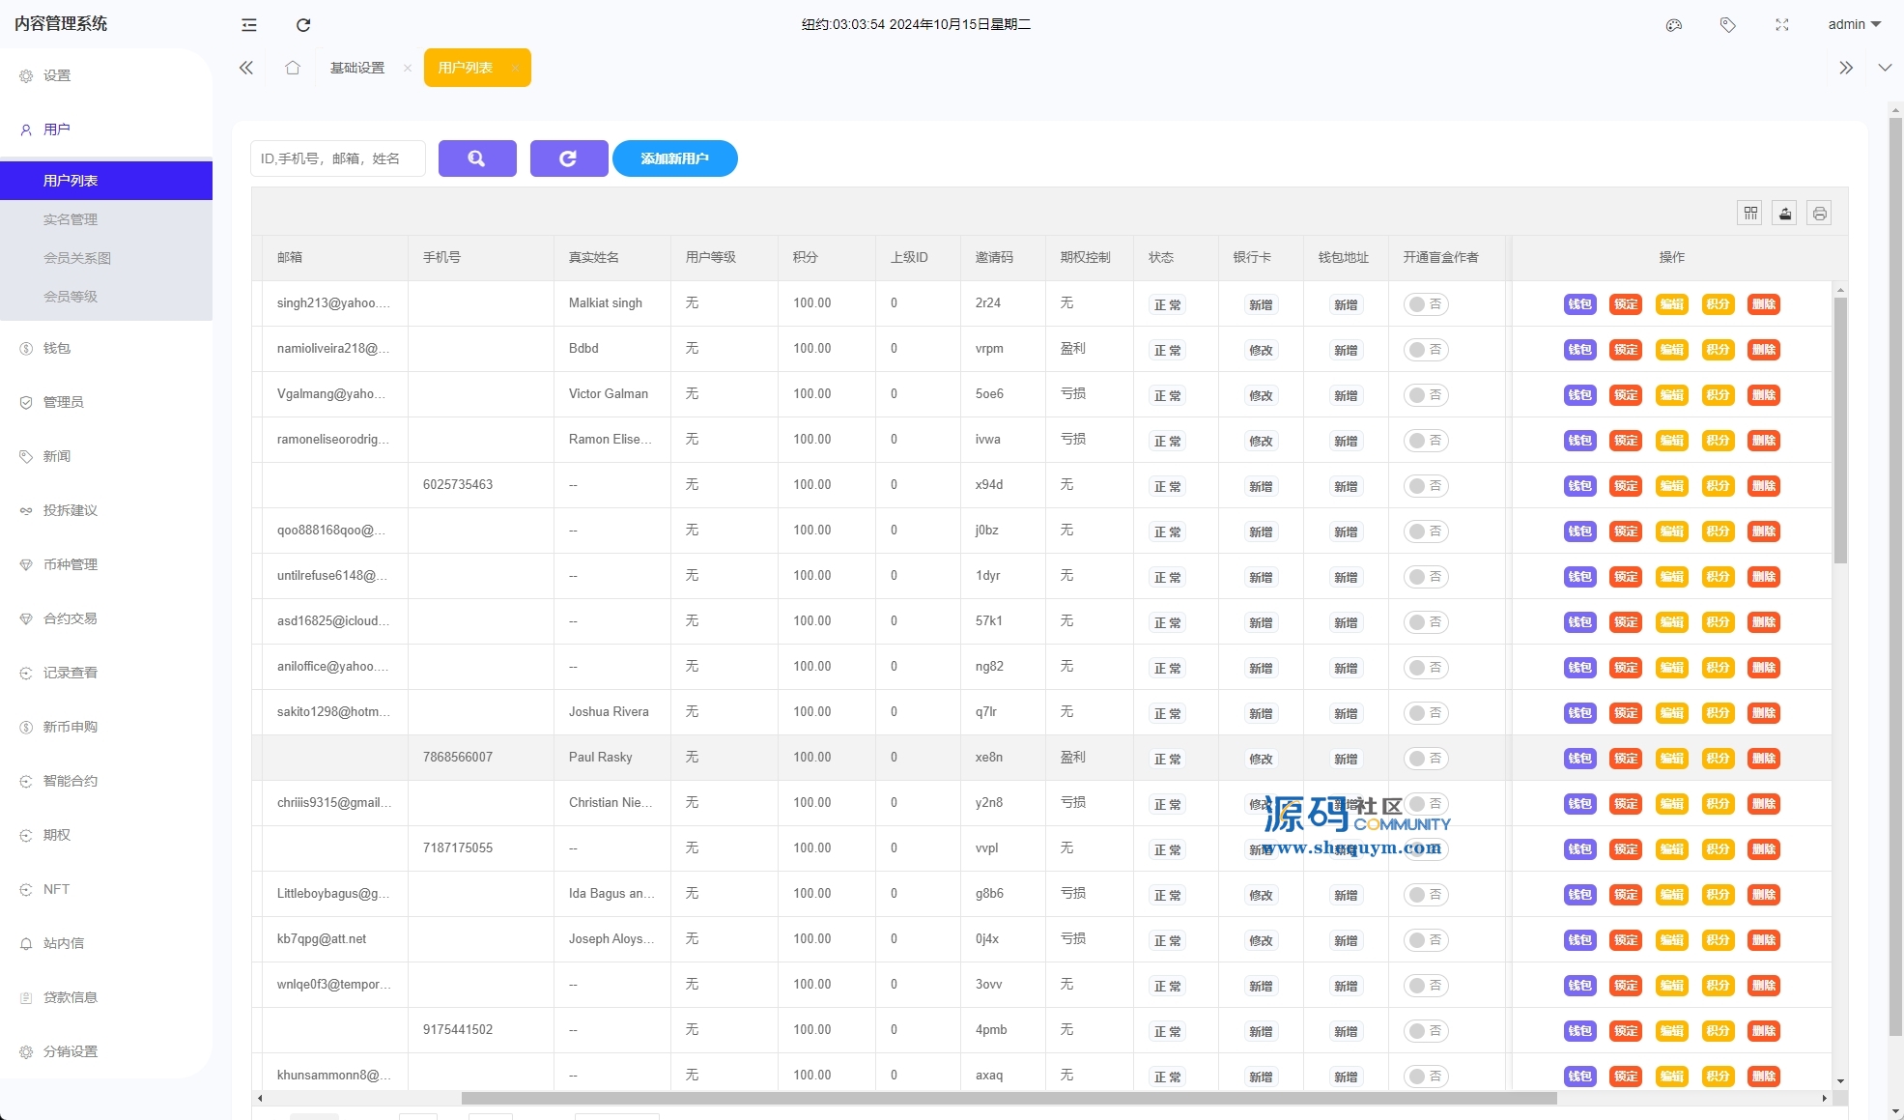This screenshot has height=1120, width=1904.
Task: Toggle blind box author for Victor Galman
Action: [x=1425, y=395]
